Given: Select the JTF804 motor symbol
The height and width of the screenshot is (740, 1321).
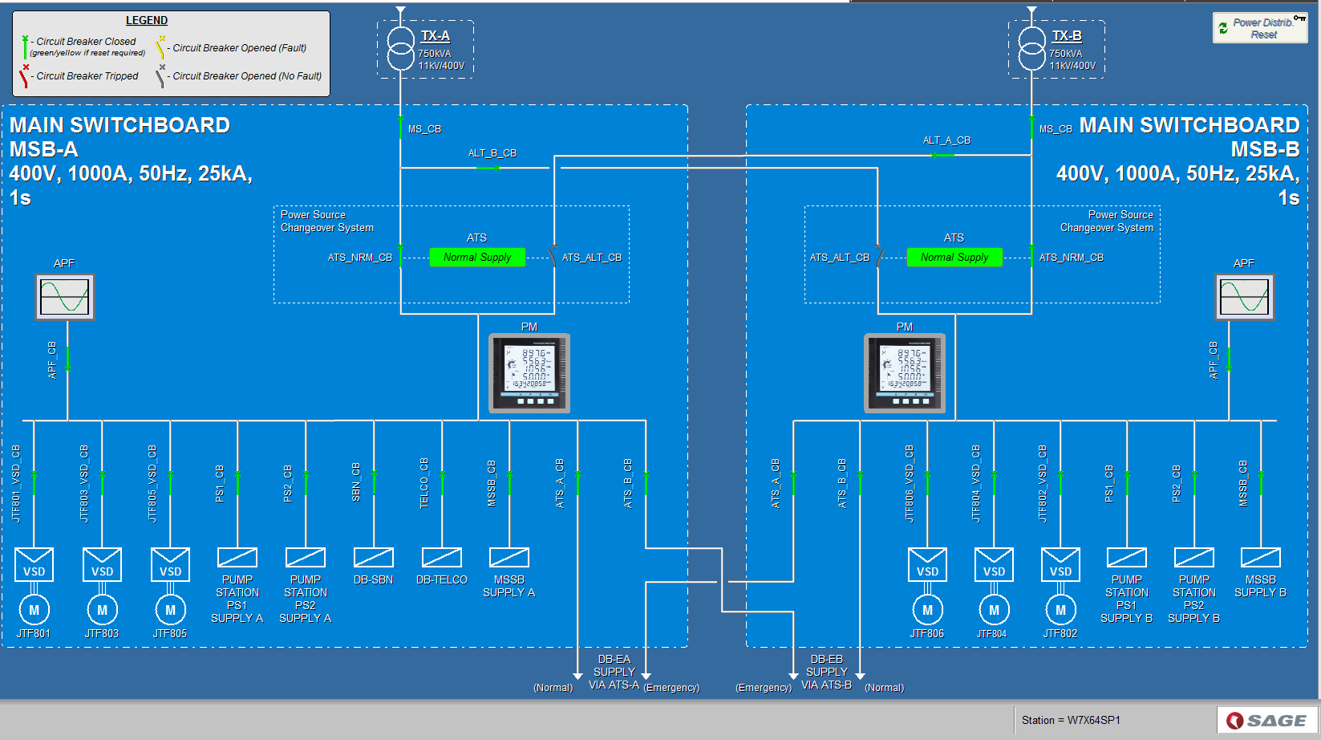Looking at the screenshot, I should (x=994, y=610).
